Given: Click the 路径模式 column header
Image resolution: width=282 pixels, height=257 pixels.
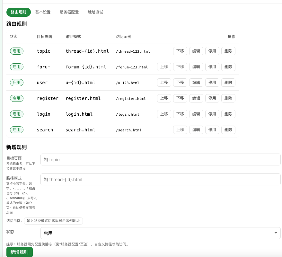Looking at the screenshot, I should coord(73,37).
